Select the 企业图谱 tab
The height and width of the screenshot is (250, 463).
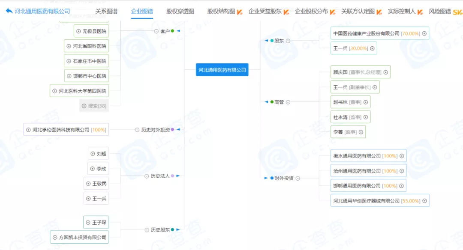(x=142, y=11)
